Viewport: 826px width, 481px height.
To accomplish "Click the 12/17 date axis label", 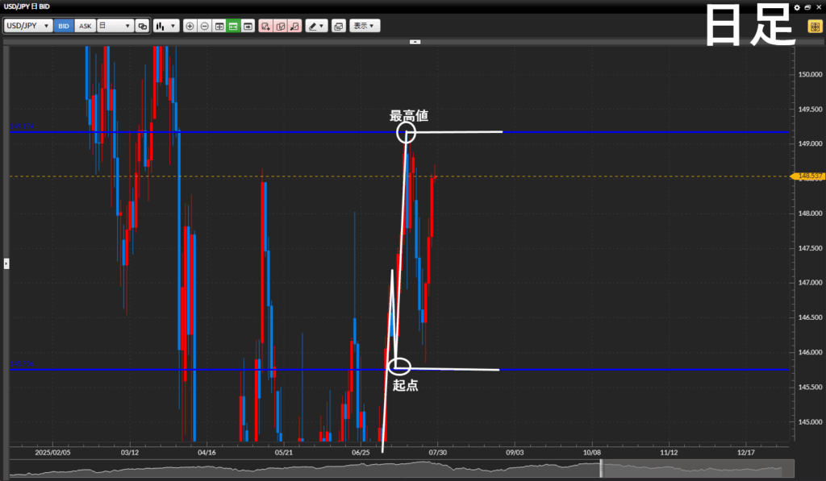I will click(746, 453).
